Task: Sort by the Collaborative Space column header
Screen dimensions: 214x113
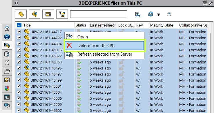Action: point(193,25)
